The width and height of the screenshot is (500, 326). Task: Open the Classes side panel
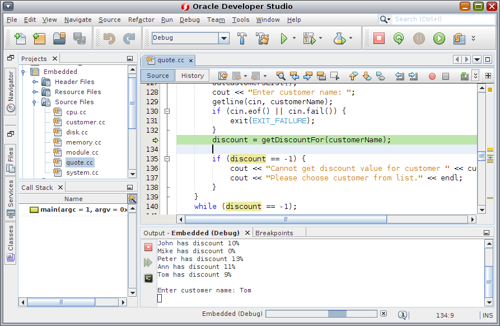[11, 244]
